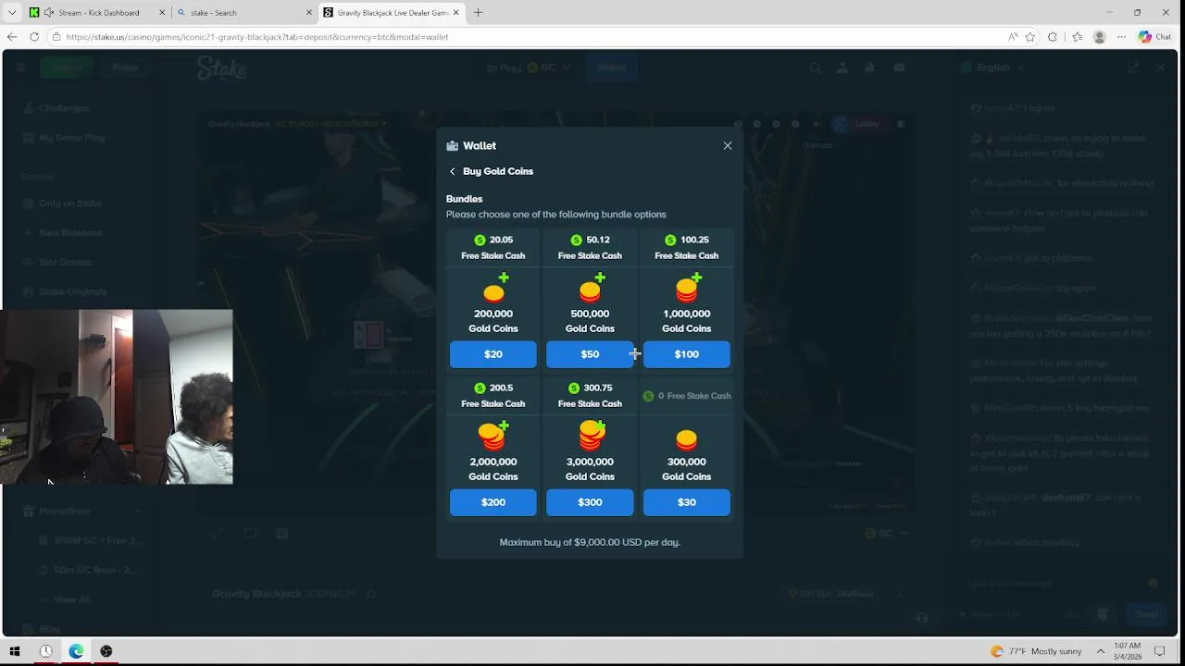This screenshot has height=666, width=1185.
Task: Close the Stream - Kick Dashboard tab
Action: [x=163, y=13]
